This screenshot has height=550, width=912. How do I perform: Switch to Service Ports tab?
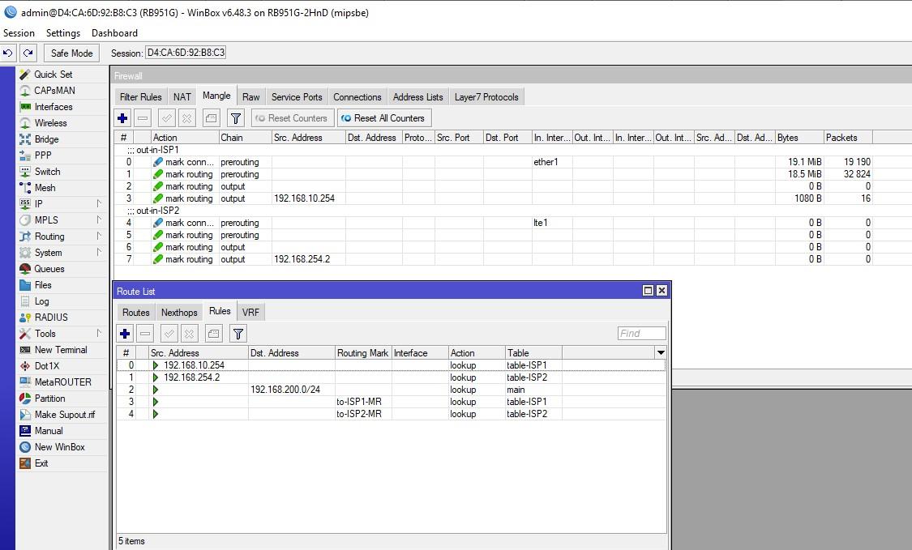297,97
